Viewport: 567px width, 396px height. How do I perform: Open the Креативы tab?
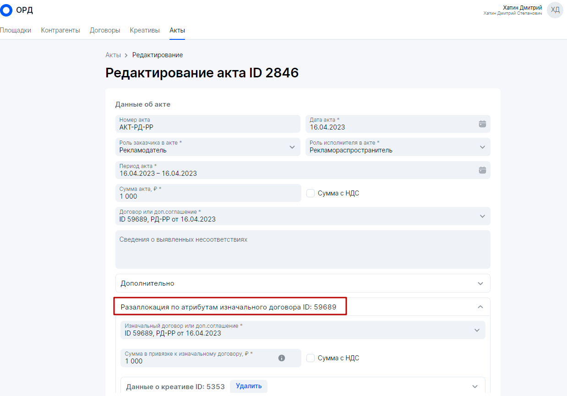click(x=145, y=30)
